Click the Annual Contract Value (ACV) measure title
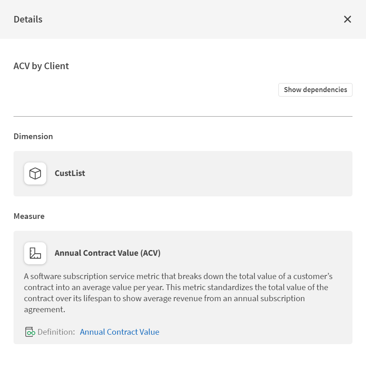This screenshot has height=392, width=366. pyautogui.click(x=108, y=253)
